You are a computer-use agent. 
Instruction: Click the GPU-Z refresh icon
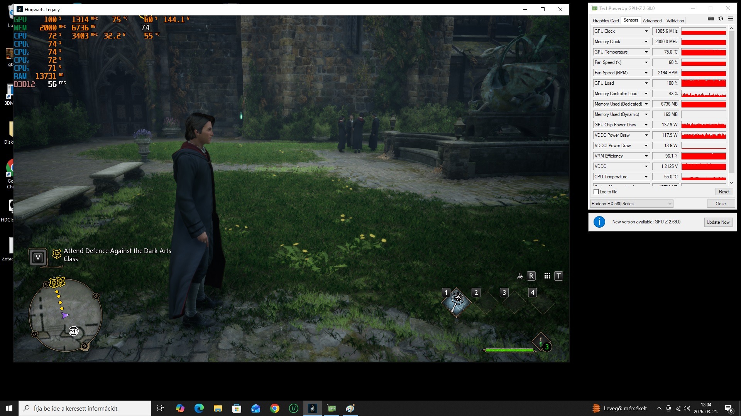pos(721,18)
